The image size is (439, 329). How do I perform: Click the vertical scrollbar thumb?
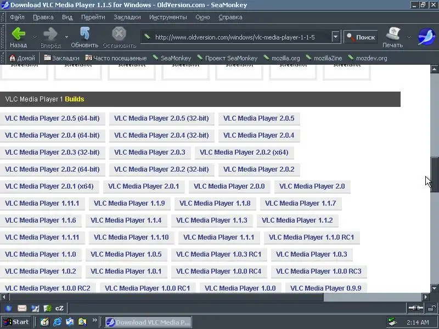pyautogui.click(x=435, y=174)
